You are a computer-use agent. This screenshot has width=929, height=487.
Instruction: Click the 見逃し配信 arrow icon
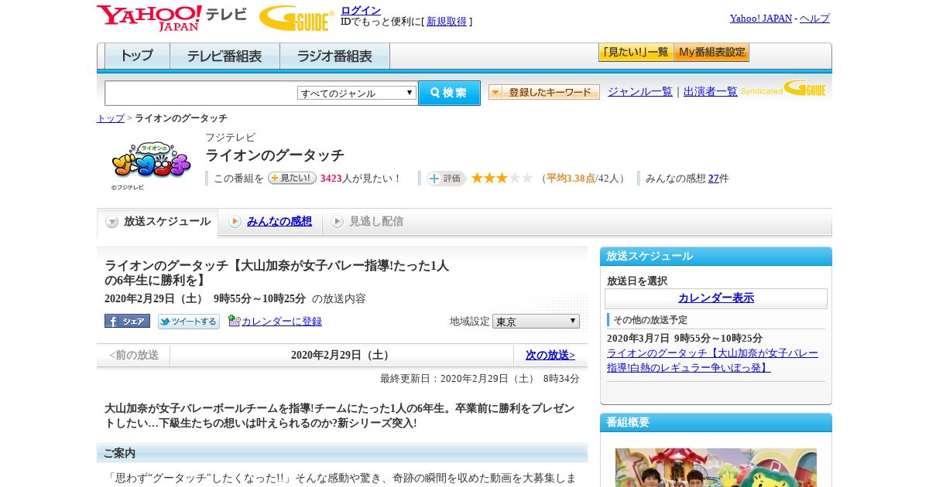click(337, 222)
